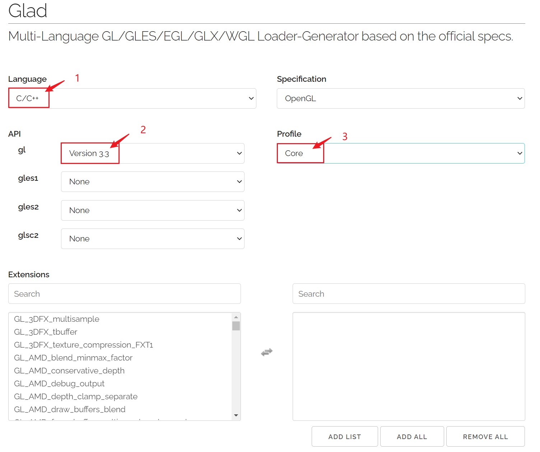Click the ADD ALL button

tap(412, 437)
